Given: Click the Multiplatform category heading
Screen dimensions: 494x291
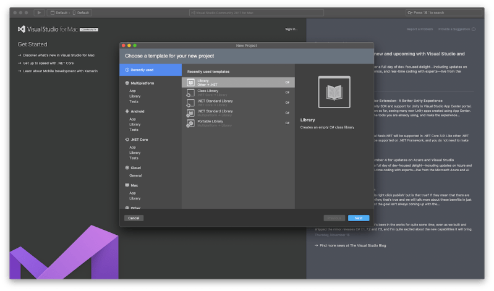Looking at the screenshot, I should [x=142, y=83].
